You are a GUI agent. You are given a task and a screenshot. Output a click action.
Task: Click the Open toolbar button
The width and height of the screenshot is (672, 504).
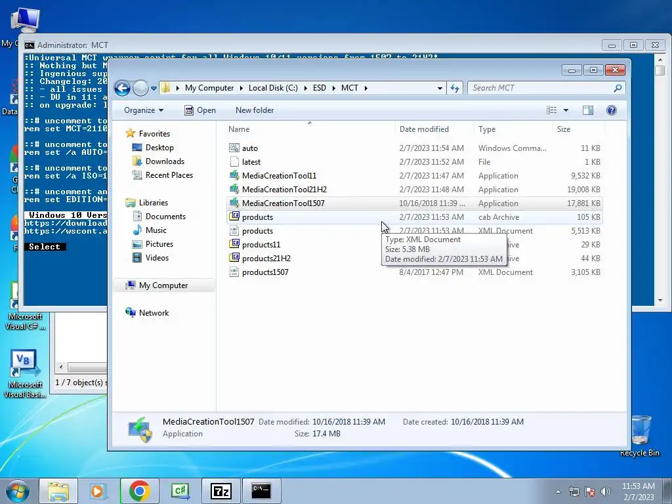pyautogui.click(x=199, y=110)
